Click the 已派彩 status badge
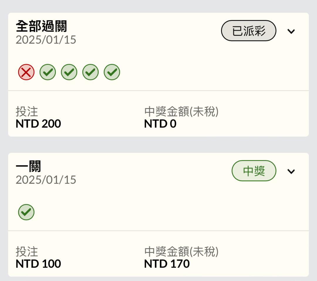 pyautogui.click(x=249, y=31)
